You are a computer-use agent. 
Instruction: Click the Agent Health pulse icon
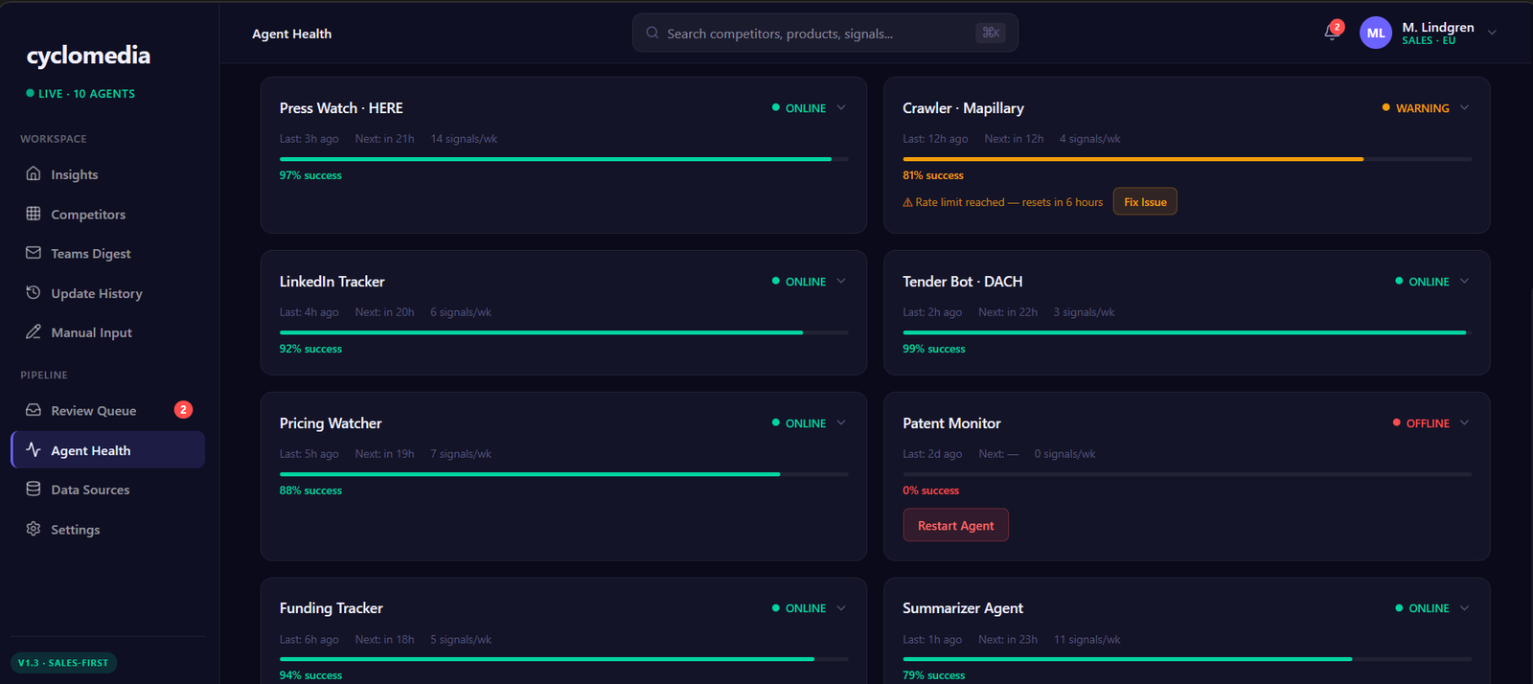[x=34, y=449]
